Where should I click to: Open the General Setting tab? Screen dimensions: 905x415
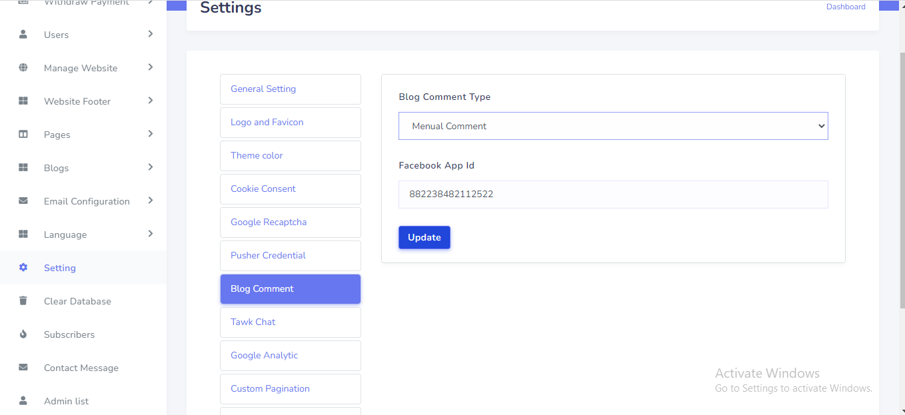click(290, 89)
